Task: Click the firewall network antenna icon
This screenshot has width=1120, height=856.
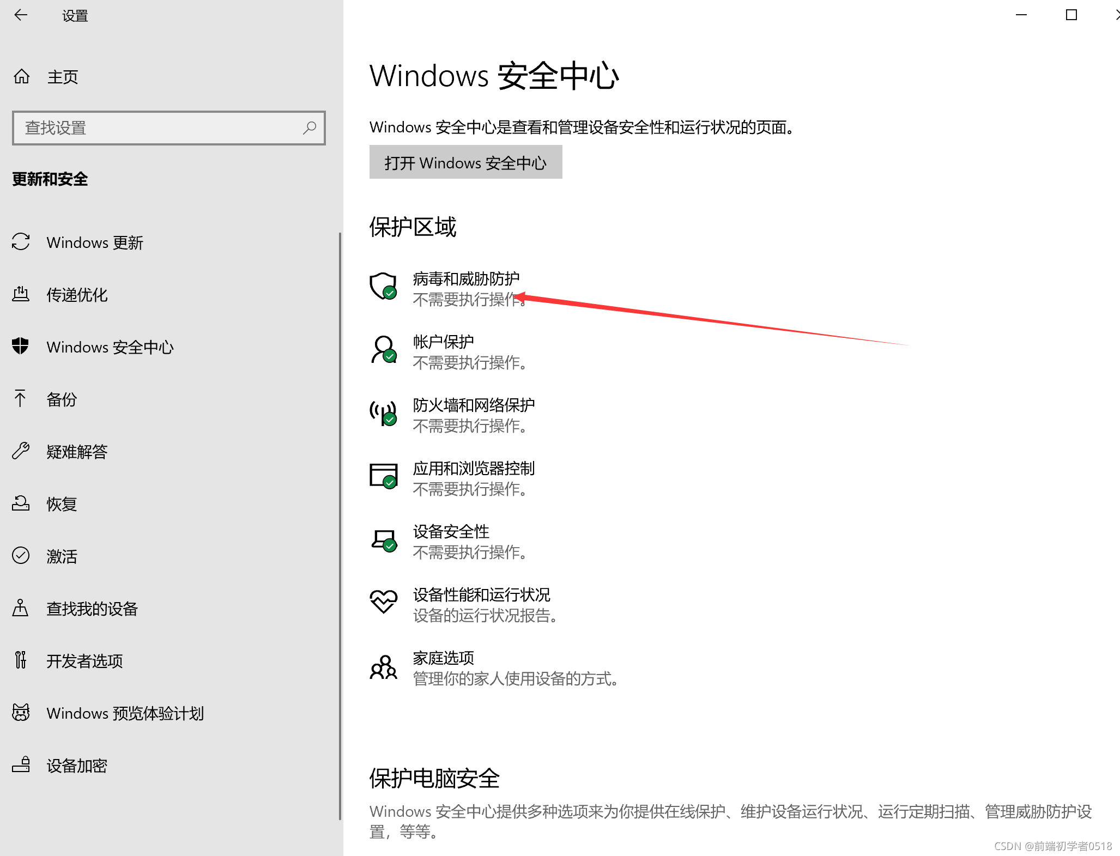Action: [383, 413]
